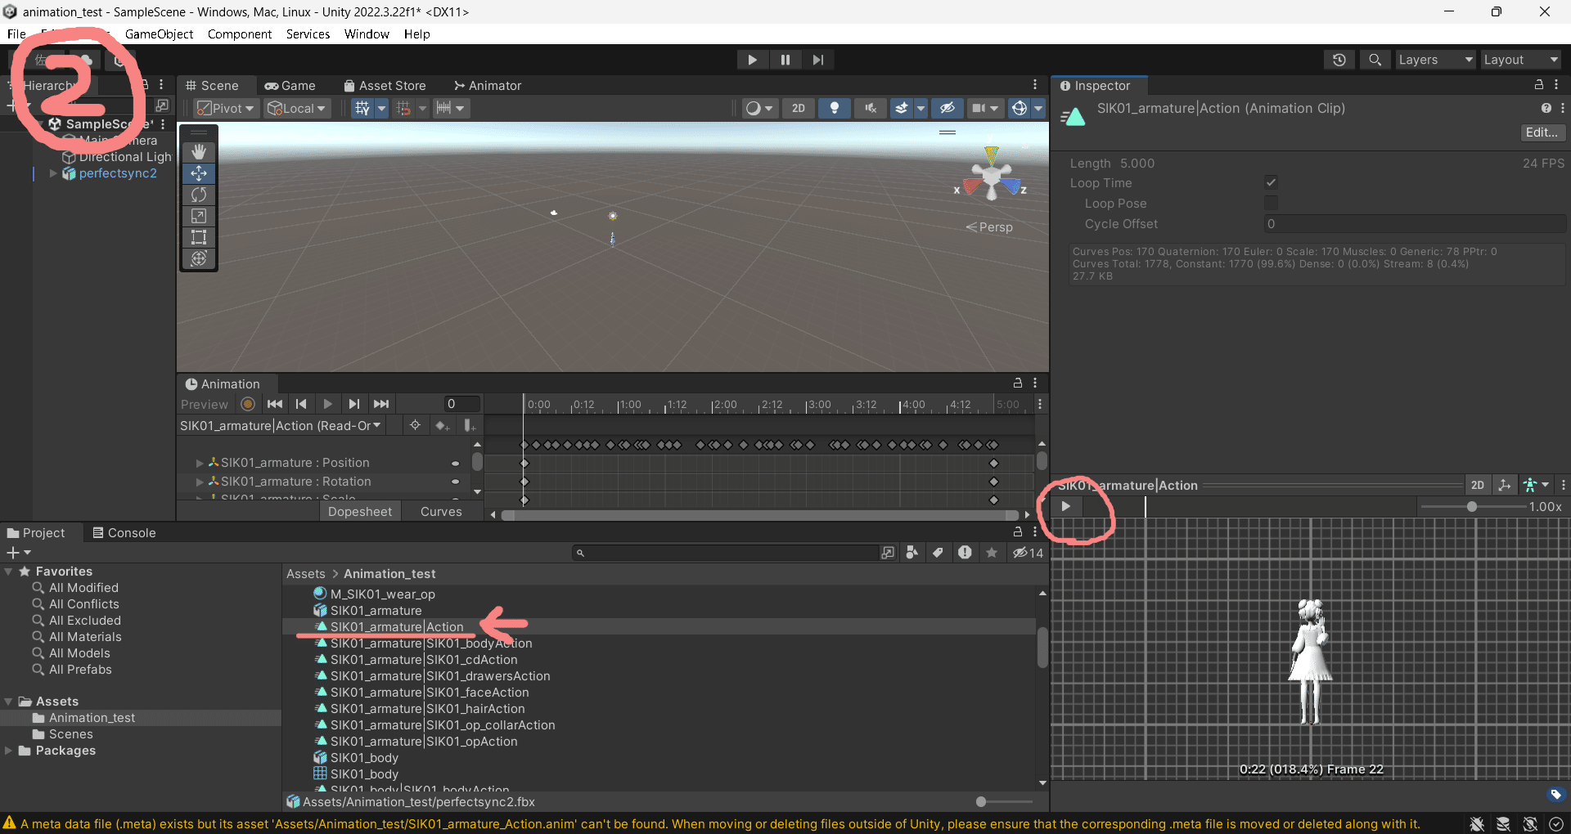Image resolution: width=1571 pixels, height=834 pixels.
Task: Select the Move tool in the Scene view
Action: [198, 173]
